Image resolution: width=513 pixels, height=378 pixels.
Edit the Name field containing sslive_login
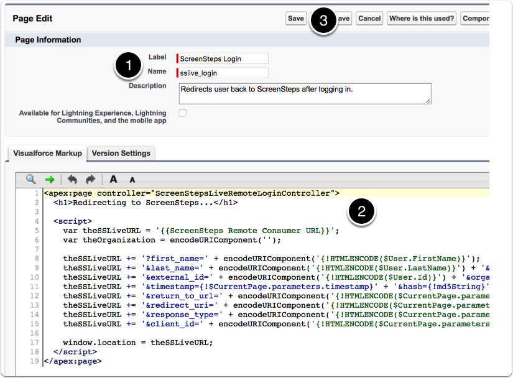pos(223,73)
